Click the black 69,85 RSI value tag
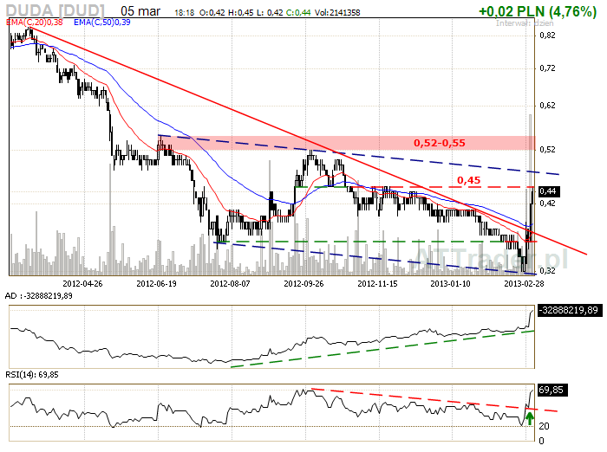Image resolution: width=607 pixels, height=452 pixels. click(x=552, y=390)
